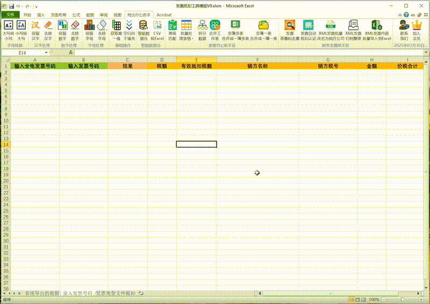Click the zoom slider in status bar
The width and height of the screenshot is (430, 304).
point(402,300)
